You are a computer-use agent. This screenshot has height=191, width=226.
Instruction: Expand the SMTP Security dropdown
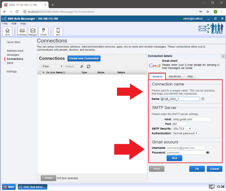click(182, 129)
